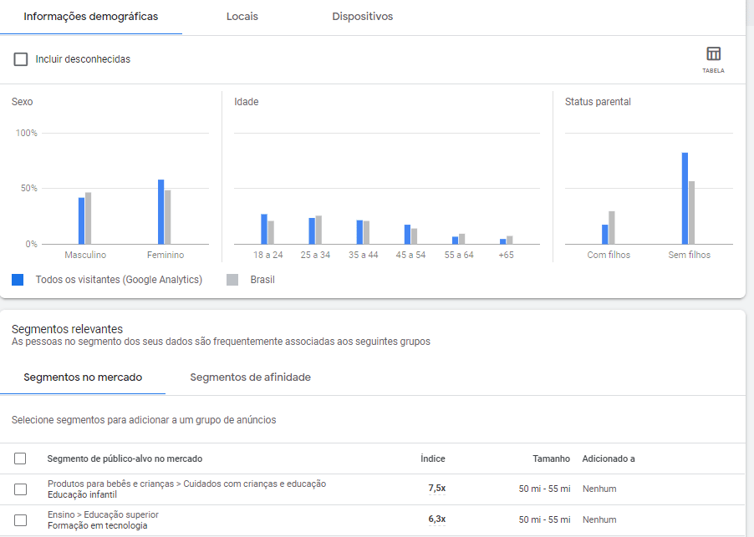Tick the Formação em tecnologia checkbox

21,519
